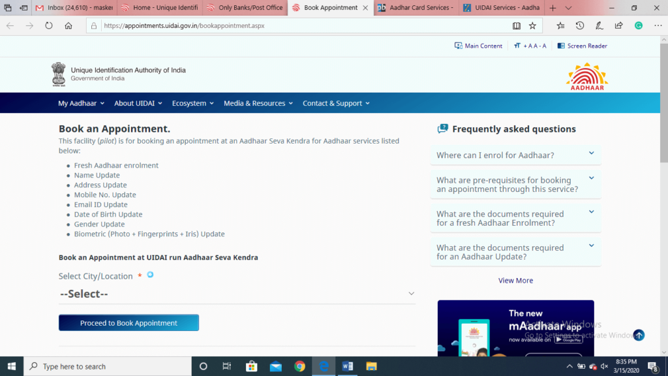Click the Government of India emblem

[x=59, y=74]
